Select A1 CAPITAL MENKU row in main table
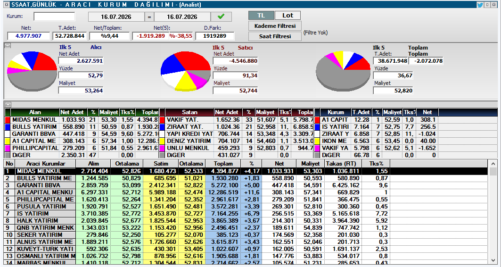This screenshot has width=501, height=267. [x=246, y=192]
